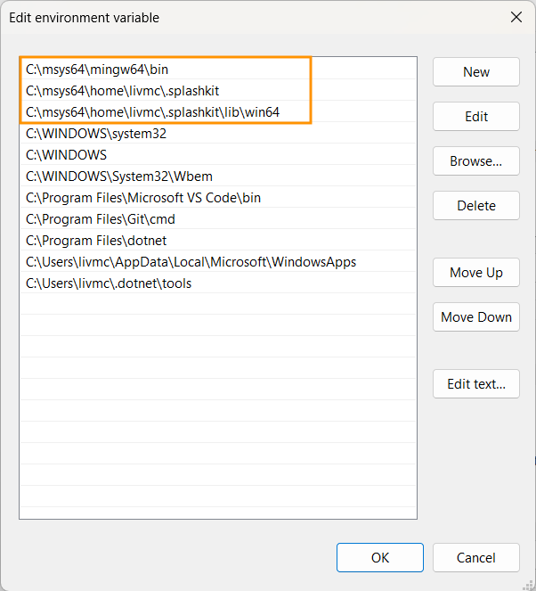Confirm changes with the OK button
Image resolution: width=536 pixels, height=591 pixels.
(380, 558)
